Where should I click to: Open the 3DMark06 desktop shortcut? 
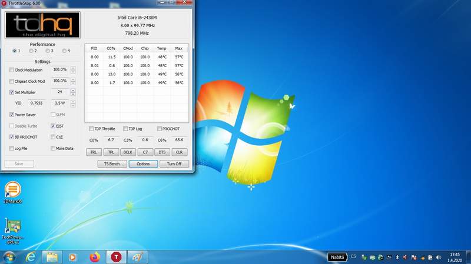click(12, 192)
